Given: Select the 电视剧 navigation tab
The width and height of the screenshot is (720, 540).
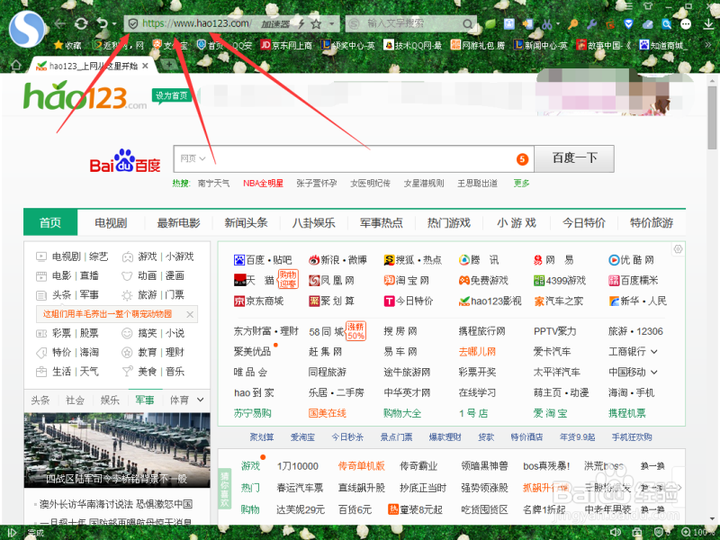Looking at the screenshot, I should tap(111, 222).
